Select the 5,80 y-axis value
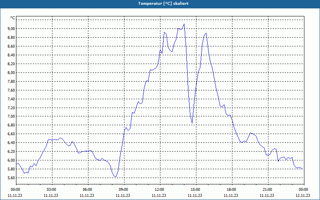 [11, 169]
